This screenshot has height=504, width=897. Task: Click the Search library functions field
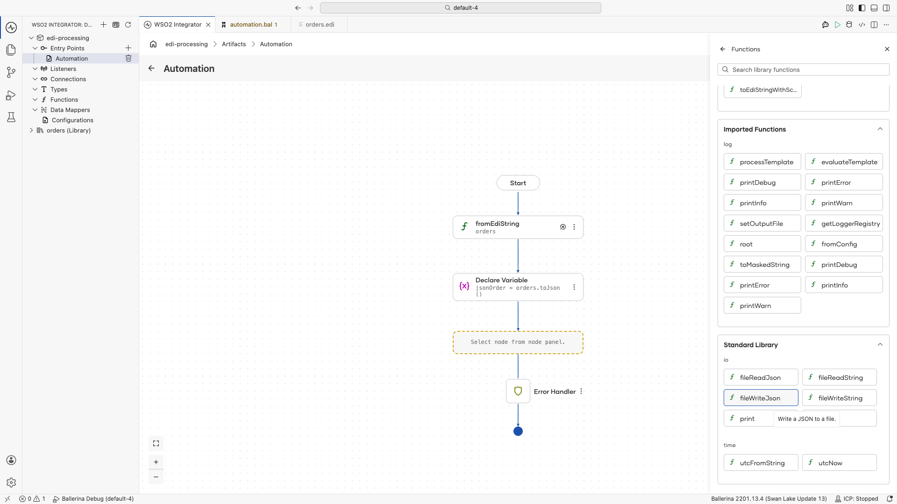(803, 70)
